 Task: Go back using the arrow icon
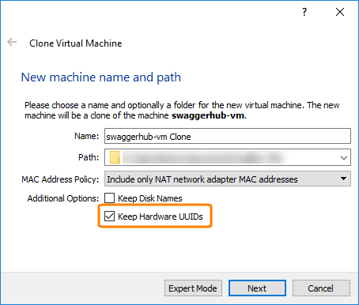tap(12, 42)
